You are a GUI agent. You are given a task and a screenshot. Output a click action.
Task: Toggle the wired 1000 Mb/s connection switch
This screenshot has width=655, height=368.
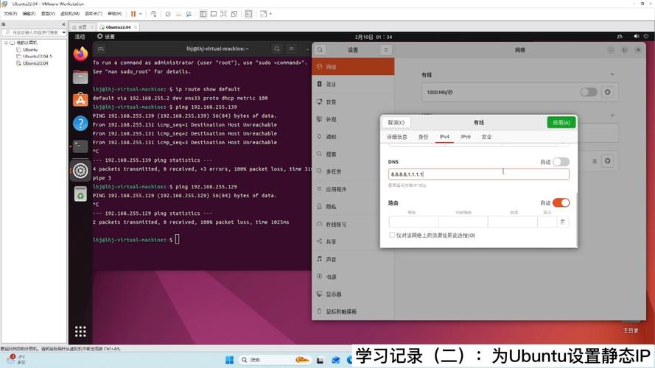click(x=589, y=92)
